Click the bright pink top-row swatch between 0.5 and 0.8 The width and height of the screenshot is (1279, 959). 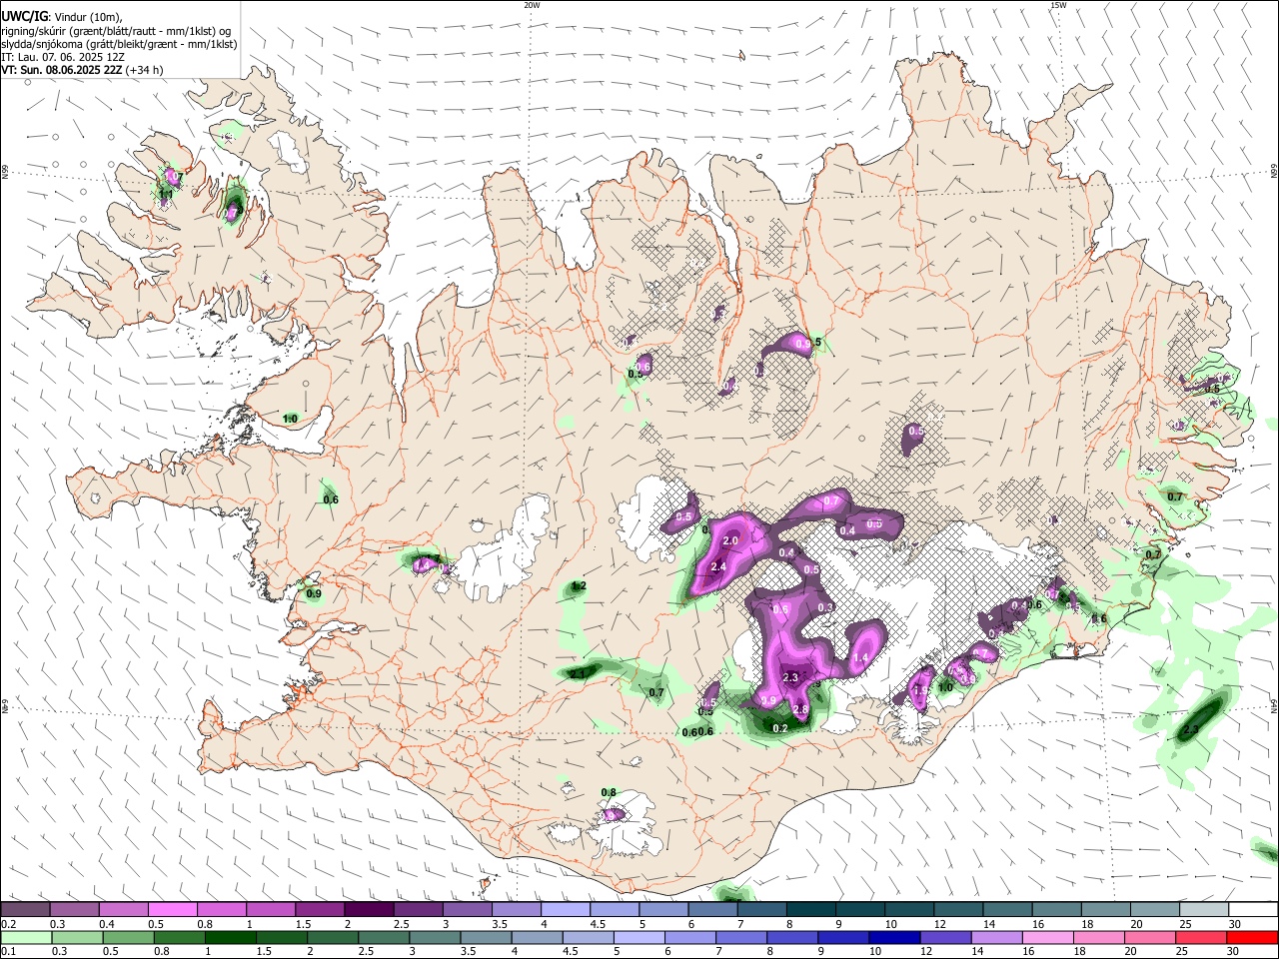point(172,910)
